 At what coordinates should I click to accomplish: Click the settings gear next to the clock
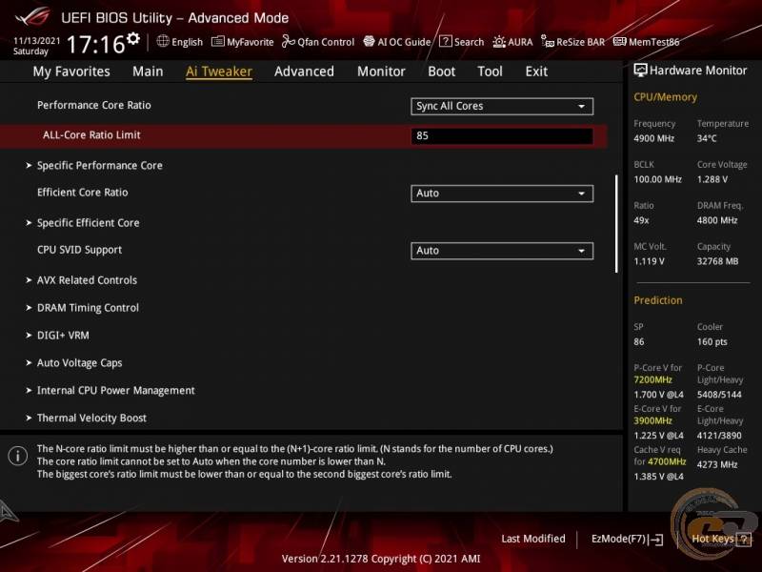click(x=132, y=38)
